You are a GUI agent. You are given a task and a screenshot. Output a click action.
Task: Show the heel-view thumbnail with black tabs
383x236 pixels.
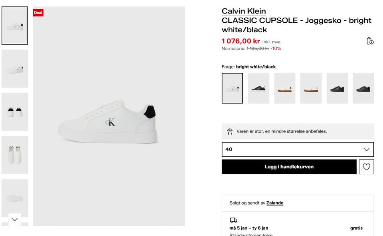click(15, 112)
